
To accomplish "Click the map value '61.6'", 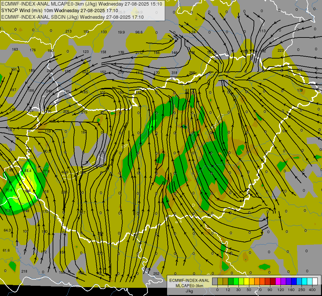I will tap(6, 250).
